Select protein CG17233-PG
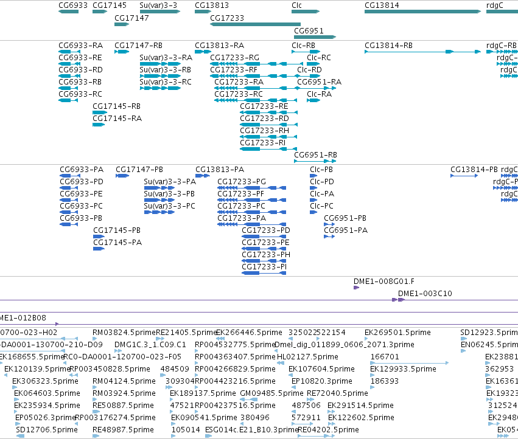 pyautogui.click(x=242, y=182)
